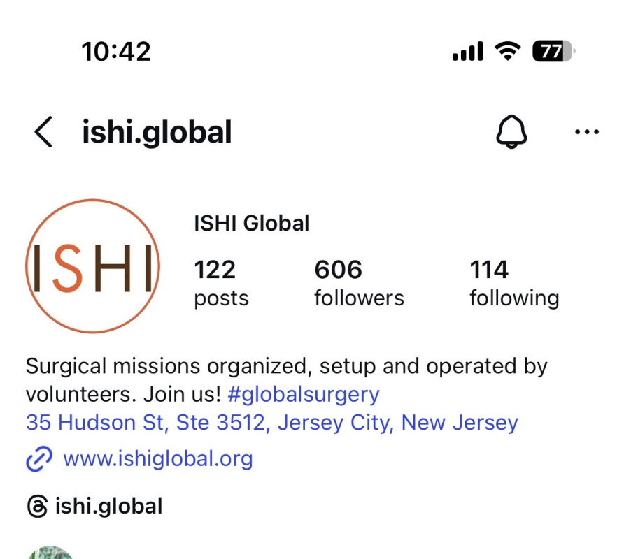
Task: Visit www.ishiglobal.org website link
Action: coord(158,459)
